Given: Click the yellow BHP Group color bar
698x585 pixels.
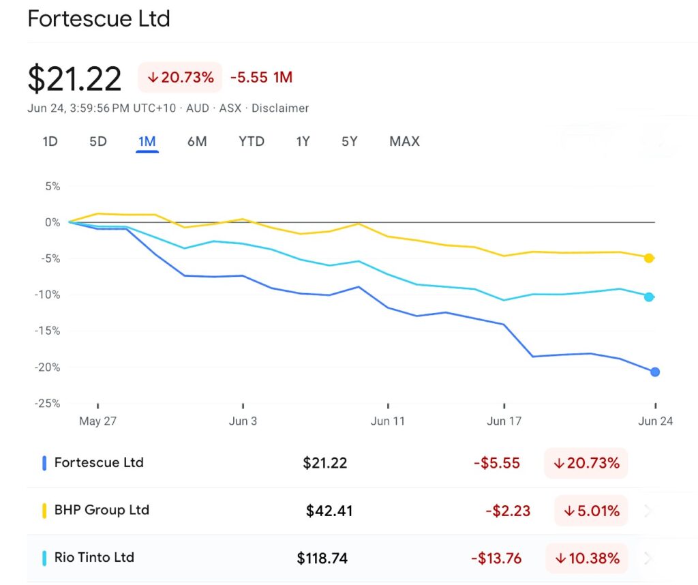Looking at the screenshot, I should pos(44,511).
